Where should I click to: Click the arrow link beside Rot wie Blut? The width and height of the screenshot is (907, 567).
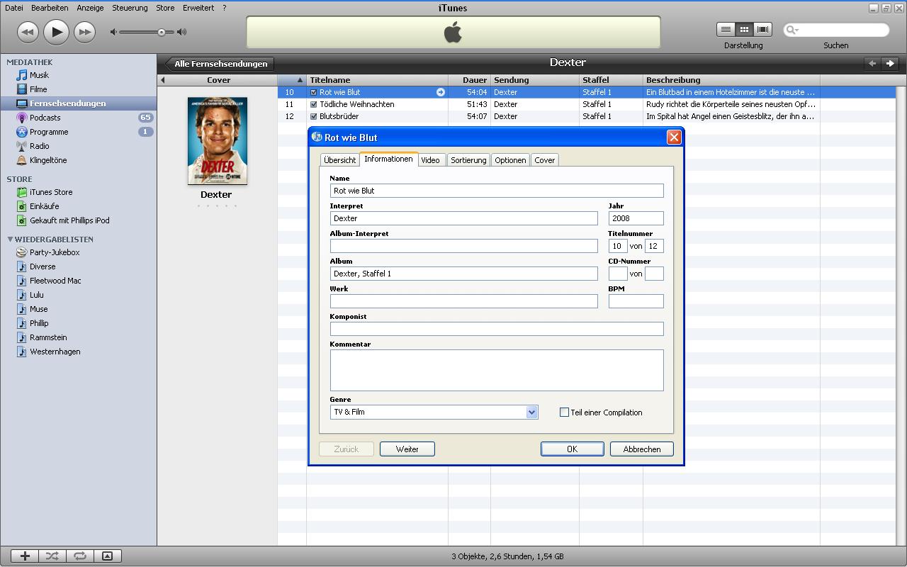[441, 92]
